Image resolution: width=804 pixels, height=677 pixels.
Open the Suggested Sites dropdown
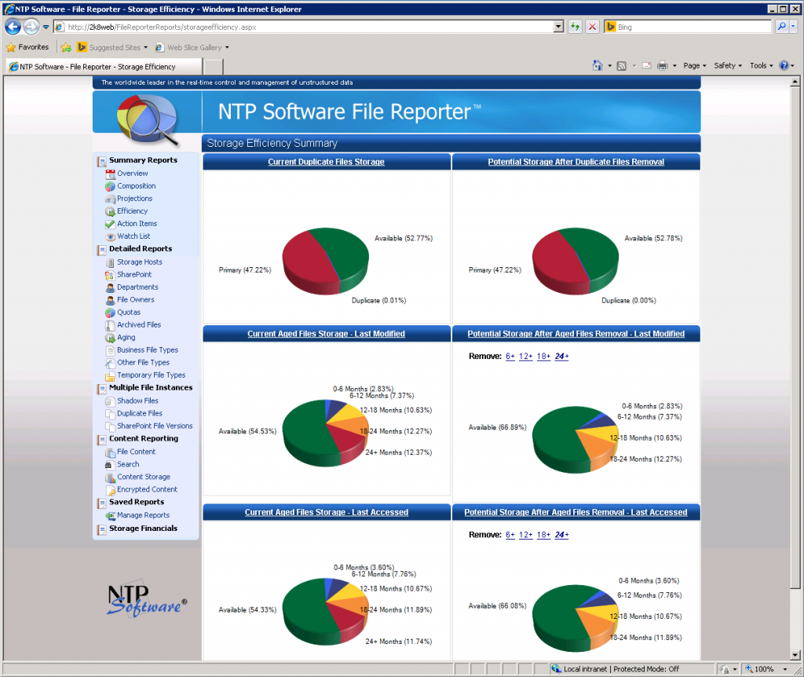pos(145,48)
